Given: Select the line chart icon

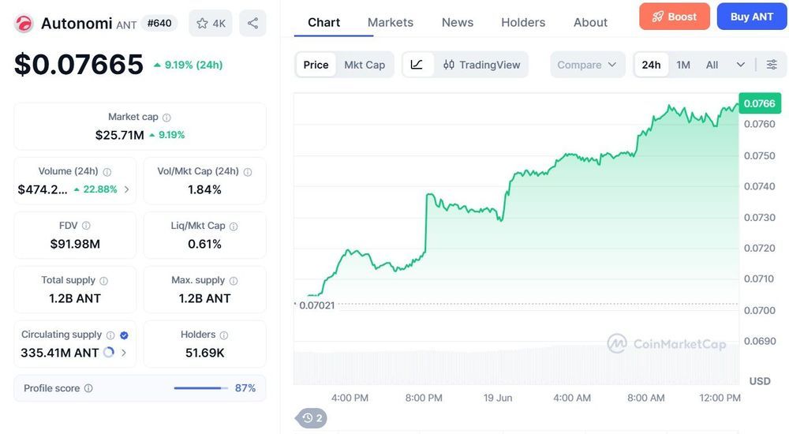Looking at the screenshot, I should click(x=417, y=65).
